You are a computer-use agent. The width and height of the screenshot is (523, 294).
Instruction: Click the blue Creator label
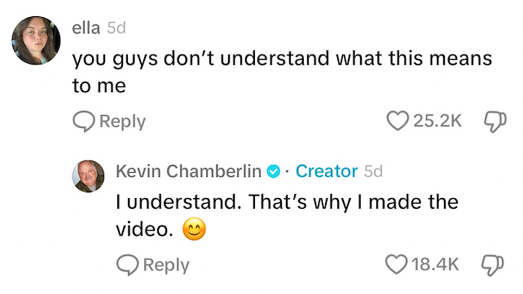[326, 172]
